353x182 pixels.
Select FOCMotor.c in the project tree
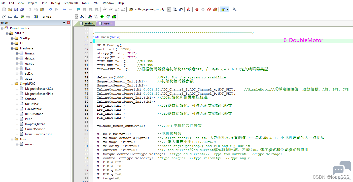(x=33, y=109)
